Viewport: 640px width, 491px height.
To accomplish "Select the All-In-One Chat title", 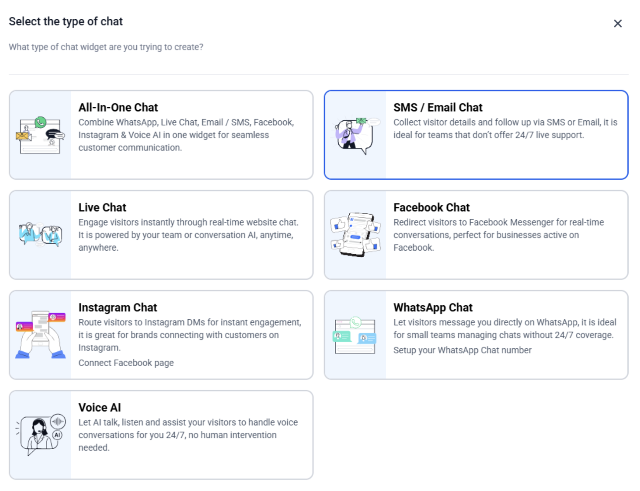I will (118, 107).
